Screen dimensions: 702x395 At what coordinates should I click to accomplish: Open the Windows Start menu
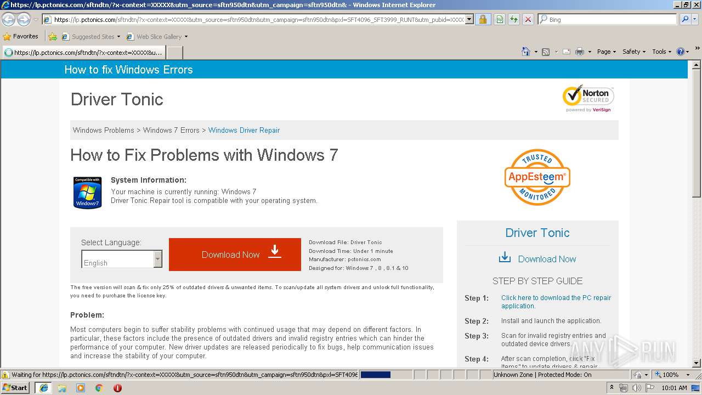(15, 387)
